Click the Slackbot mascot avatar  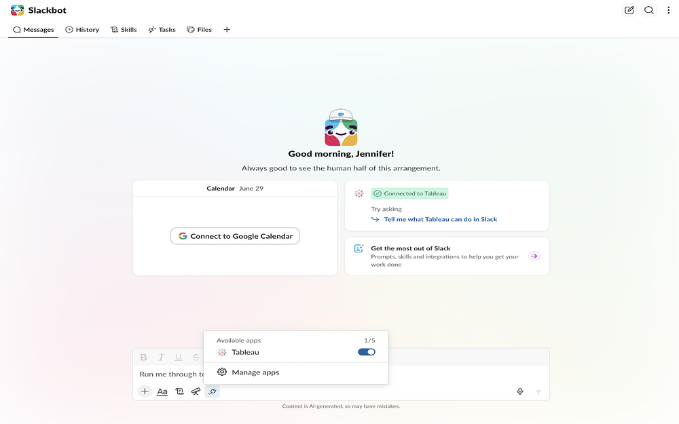tap(341, 128)
